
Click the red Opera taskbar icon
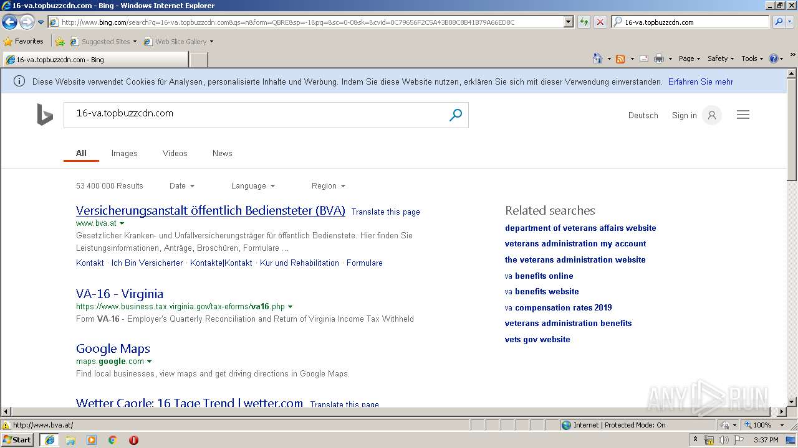[x=133, y=440]
